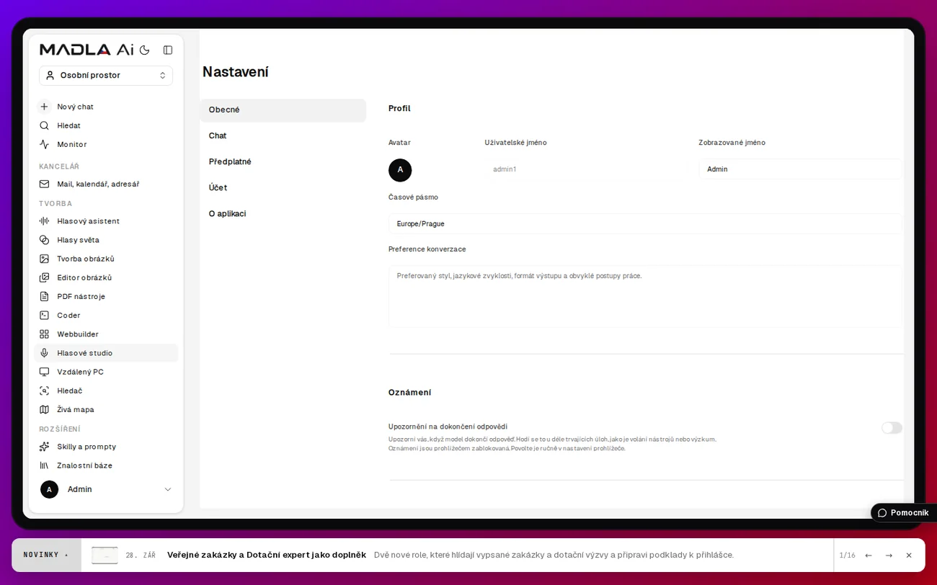Click the Skilly a prompty sparkle icon
937x585 pixels.
(44, 447)
